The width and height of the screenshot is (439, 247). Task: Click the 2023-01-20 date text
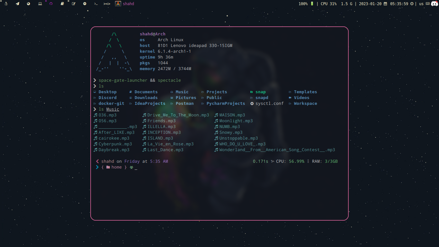pyautogui.click(x=371, y=4)
